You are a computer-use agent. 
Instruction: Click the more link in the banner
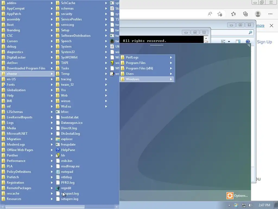click(x=260, y=26)
